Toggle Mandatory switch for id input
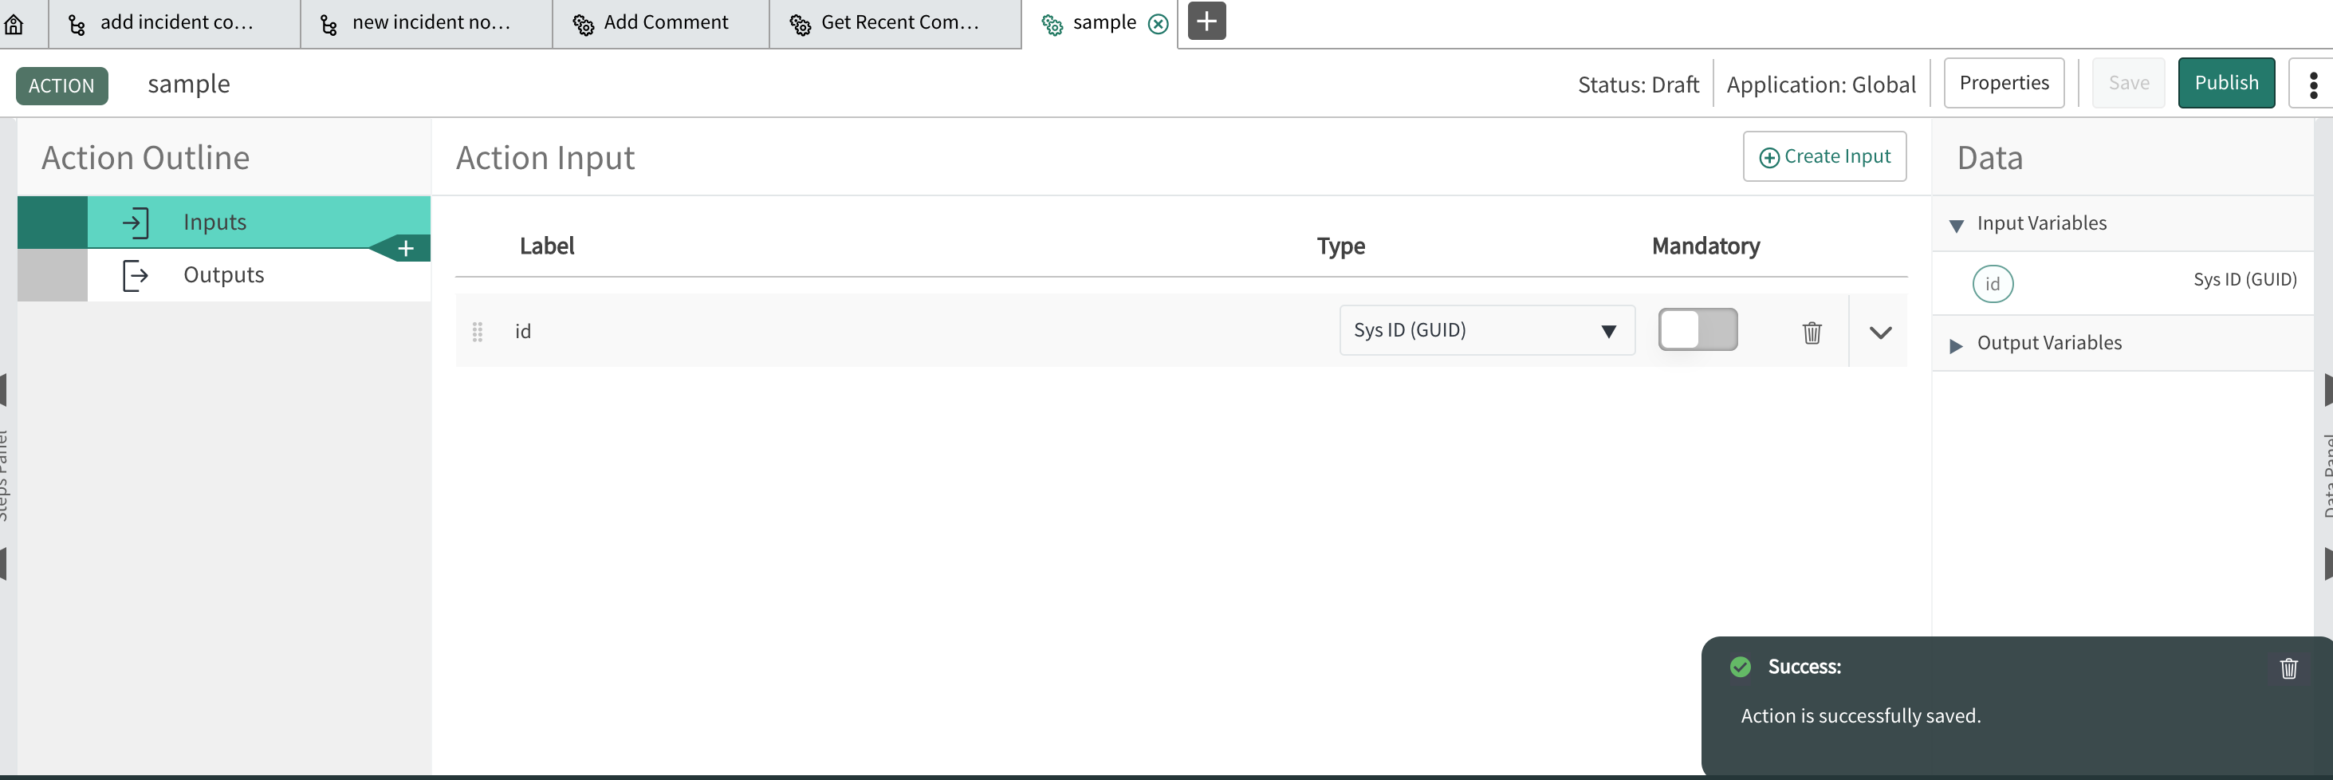This screenshot has height=780, width=2333. [x=1698, y=329]
